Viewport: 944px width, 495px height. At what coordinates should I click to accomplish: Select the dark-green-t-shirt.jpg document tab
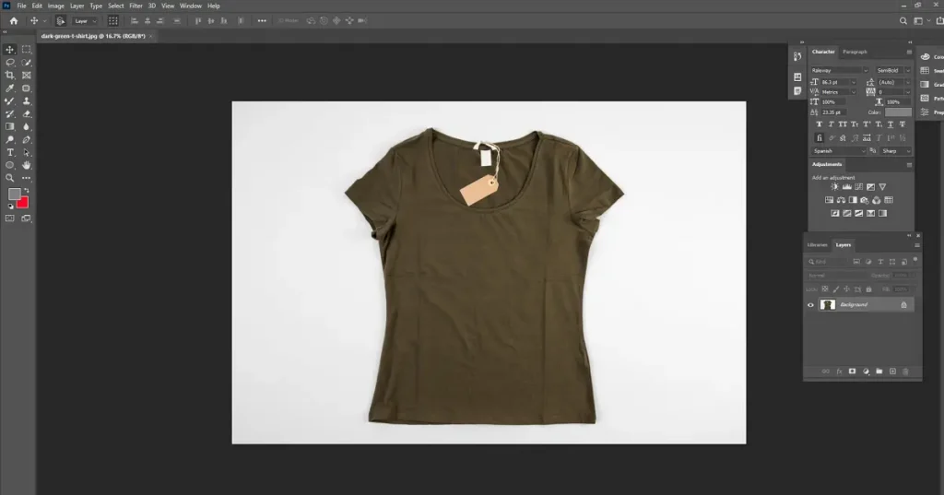click(x=93, y=36)
